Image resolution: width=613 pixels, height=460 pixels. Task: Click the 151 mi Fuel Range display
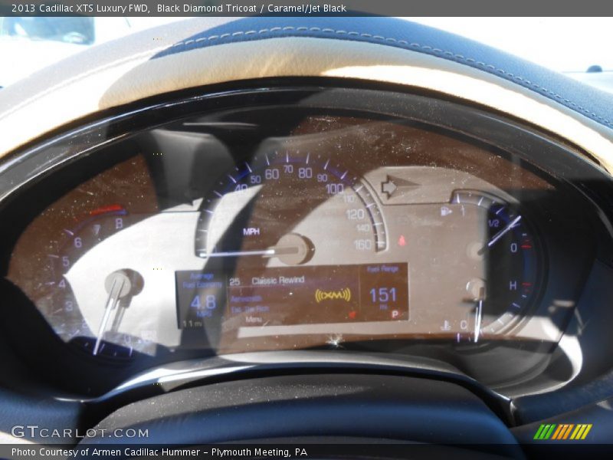click(x=382, y=295)
